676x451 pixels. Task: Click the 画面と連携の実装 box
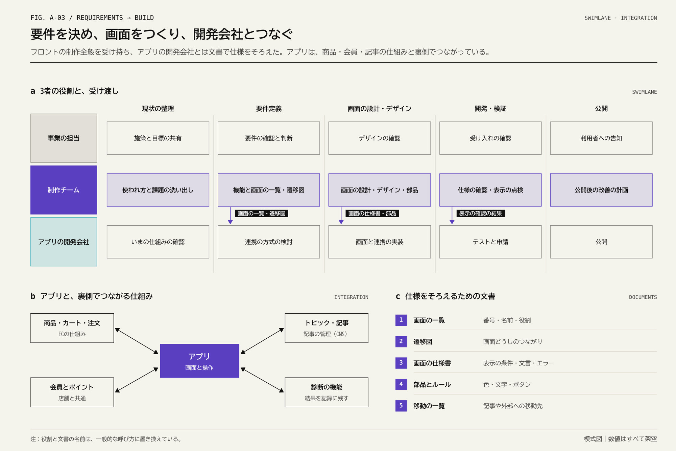coord(380,242)
